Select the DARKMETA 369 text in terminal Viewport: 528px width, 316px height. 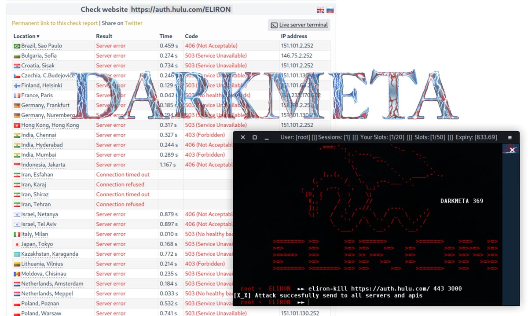[462, 201]
